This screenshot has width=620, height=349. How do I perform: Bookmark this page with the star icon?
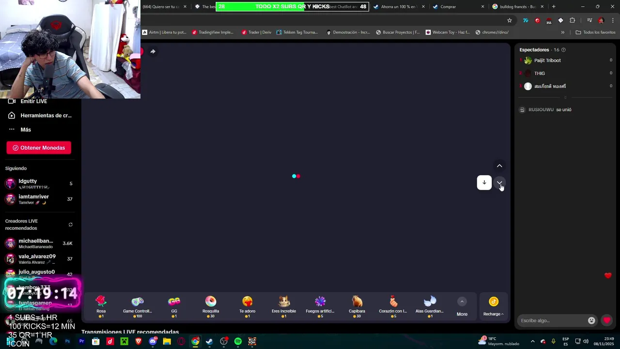coord(510,20)
